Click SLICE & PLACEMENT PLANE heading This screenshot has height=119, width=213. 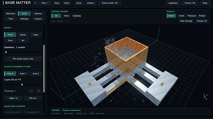tap(17, 67)
